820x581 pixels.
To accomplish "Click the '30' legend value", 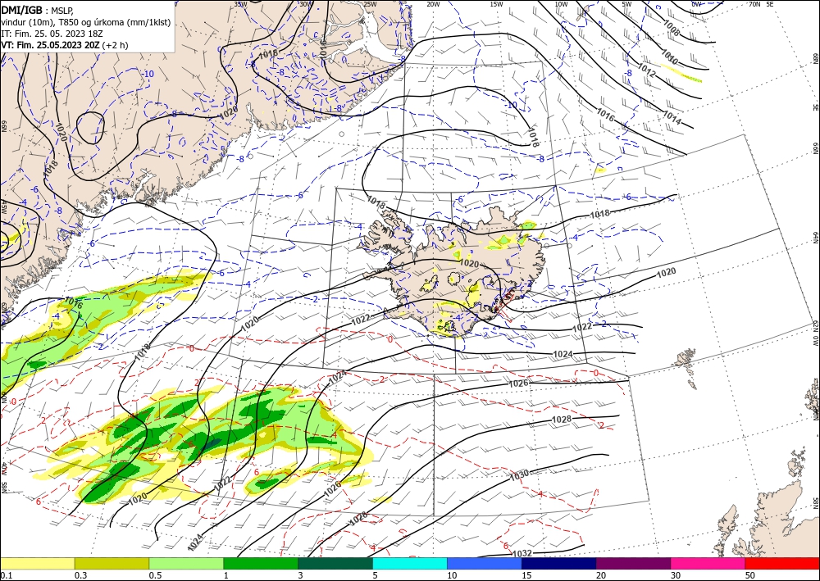I will (x=676, y=575).
